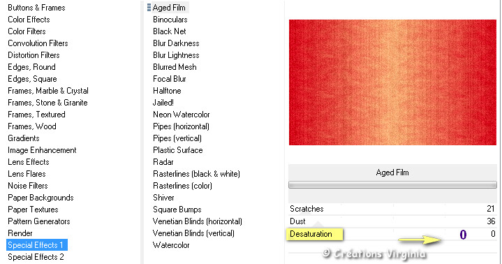Viewport: 502px width, 264px height.
Task: Choose Venetian Blinds (vertical) filter
Action: (193, 233)
